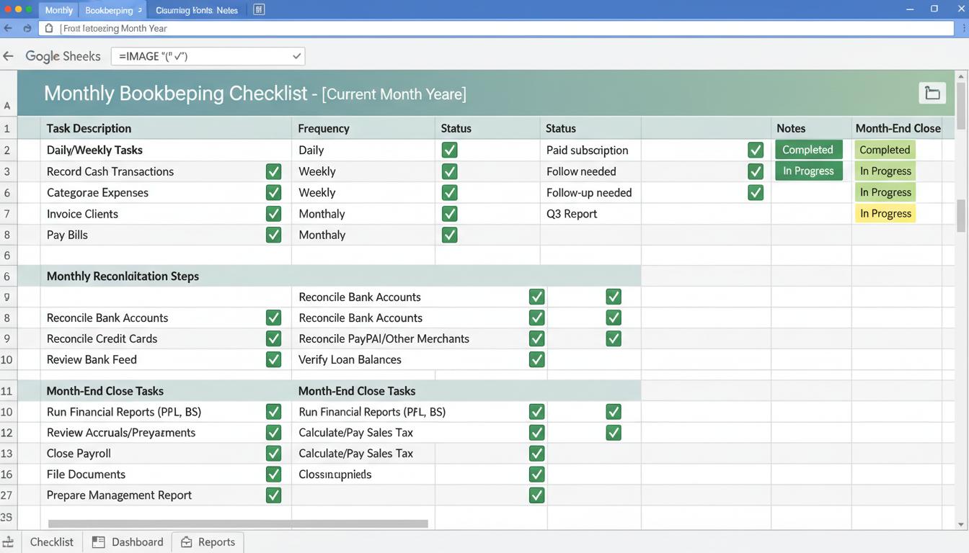
Task: Open the In Progress chip in the Categorae Expenses row
Action: click(x=885, y=192)
